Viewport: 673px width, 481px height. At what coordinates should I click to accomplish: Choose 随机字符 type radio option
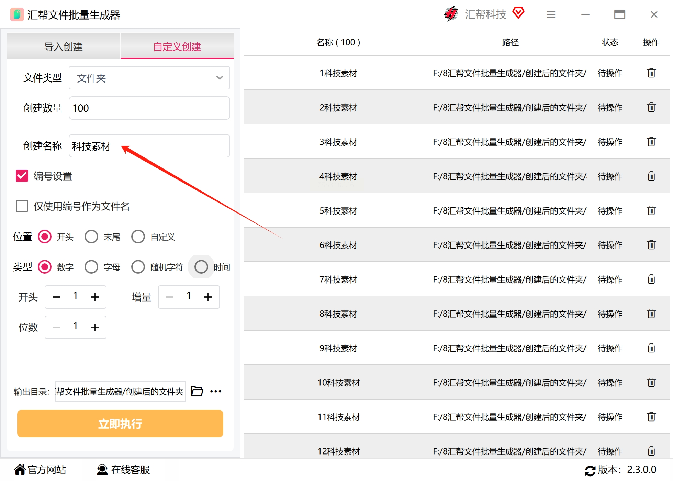(x=138, y=267)
